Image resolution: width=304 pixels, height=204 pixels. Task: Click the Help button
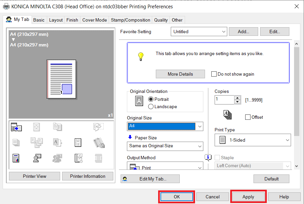[284, 197]
